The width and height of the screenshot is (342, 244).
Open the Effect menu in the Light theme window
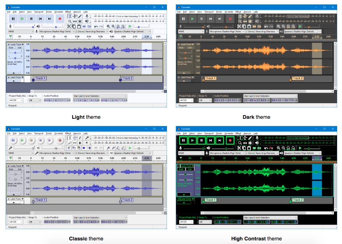(x=68, y=12)
